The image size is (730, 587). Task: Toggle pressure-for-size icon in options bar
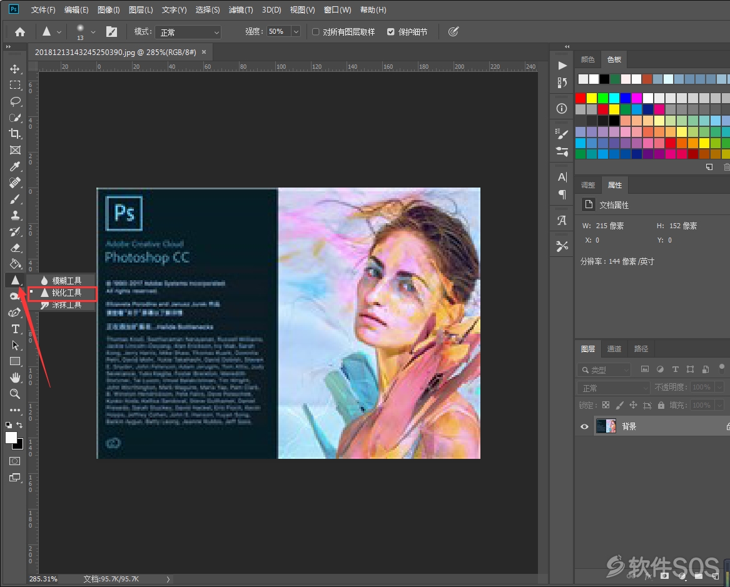454,32
